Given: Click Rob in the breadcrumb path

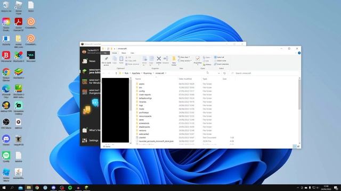Looking at the screenshot, I should 126,73.
